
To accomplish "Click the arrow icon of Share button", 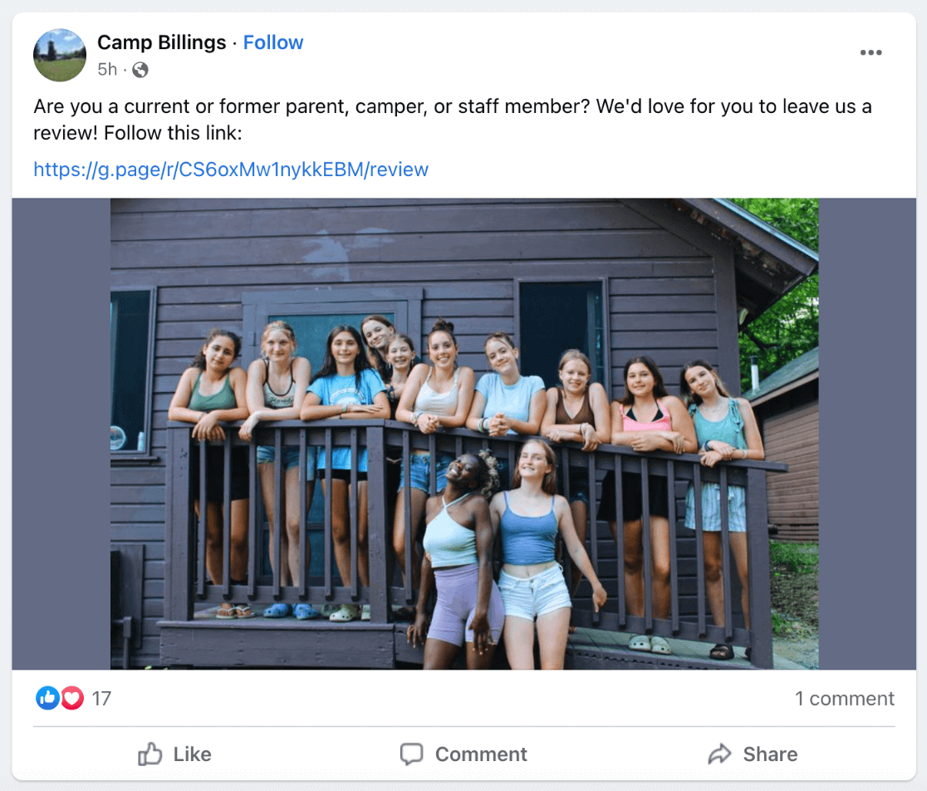I will pyautogui.click(x=719, y=754).
